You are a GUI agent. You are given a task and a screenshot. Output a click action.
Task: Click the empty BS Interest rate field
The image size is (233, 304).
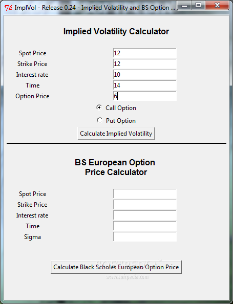tap(145, 215)
